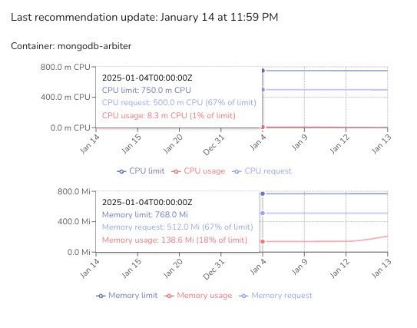The image size is (417, 328).
Task: Click CPU limit data point at Jan 4
Action: (x=263, y=71)
